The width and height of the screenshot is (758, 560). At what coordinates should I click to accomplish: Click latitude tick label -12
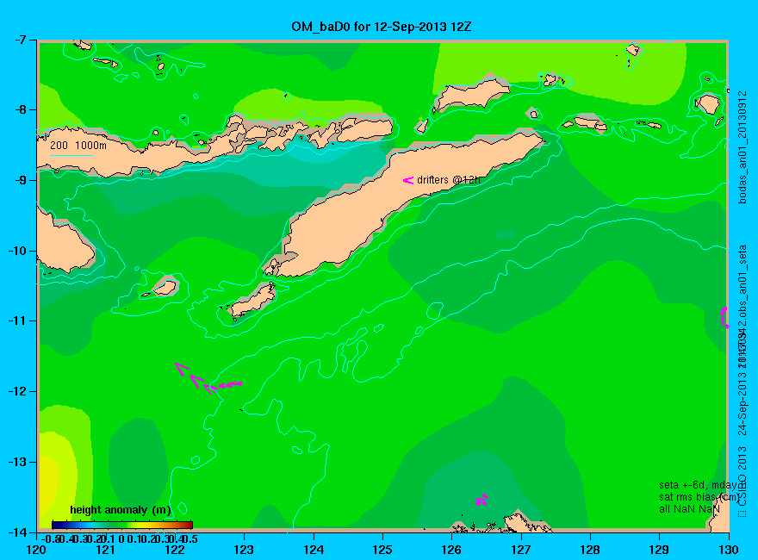pos(16,391)
